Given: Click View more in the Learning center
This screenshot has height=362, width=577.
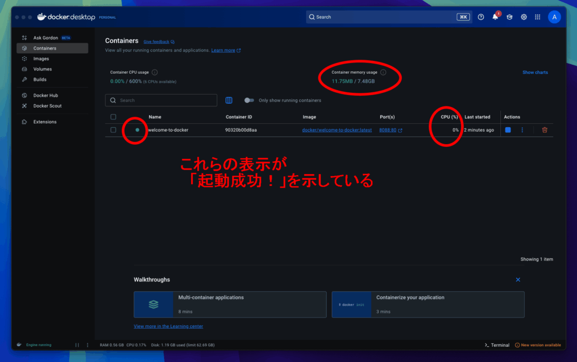Looking at the screenshot, I should tap(168, 327).
